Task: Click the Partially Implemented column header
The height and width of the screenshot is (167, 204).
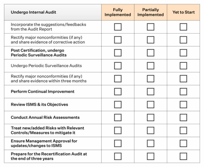Action: coord(151,12)
